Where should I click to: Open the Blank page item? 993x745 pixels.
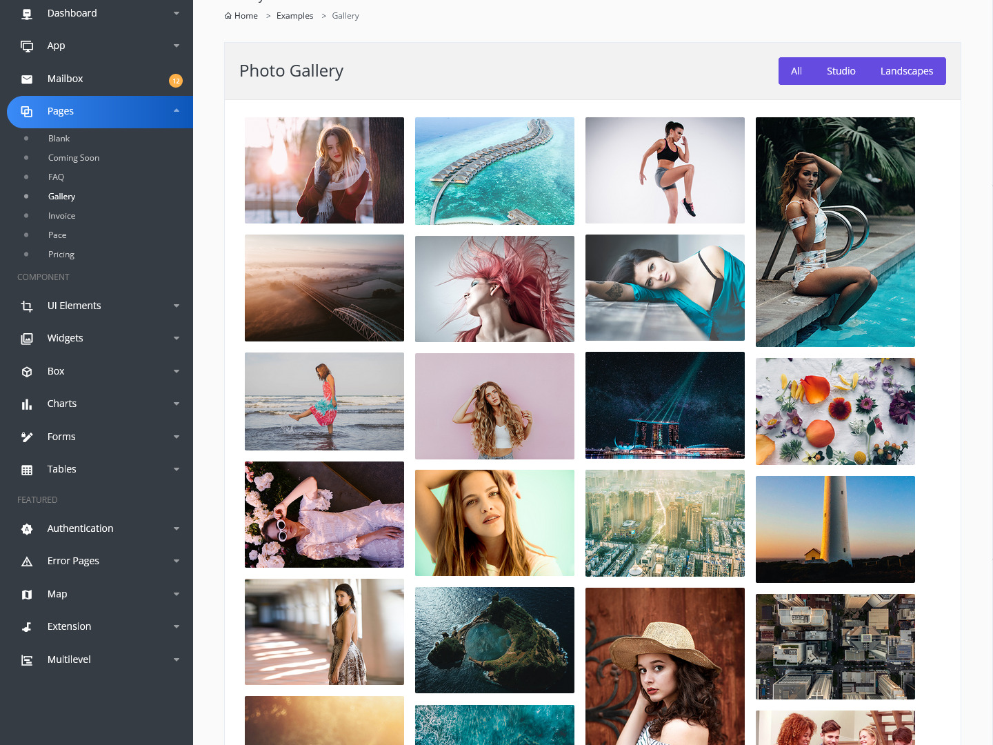(x=59, y=139)
